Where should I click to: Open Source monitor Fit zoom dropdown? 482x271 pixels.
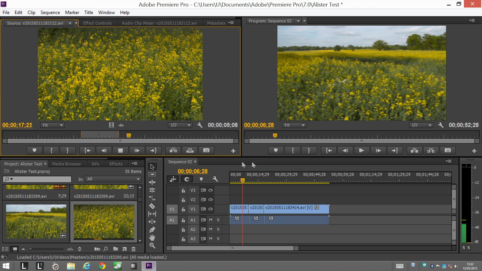pos(52,125)
